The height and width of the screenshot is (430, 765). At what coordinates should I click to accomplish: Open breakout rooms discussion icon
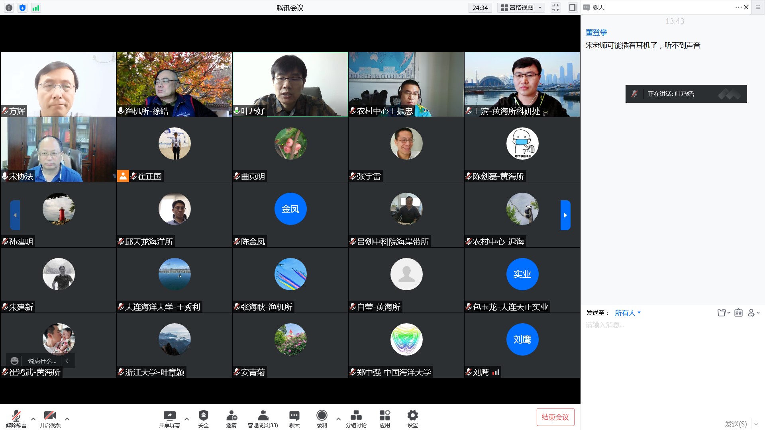coord(356,416)
